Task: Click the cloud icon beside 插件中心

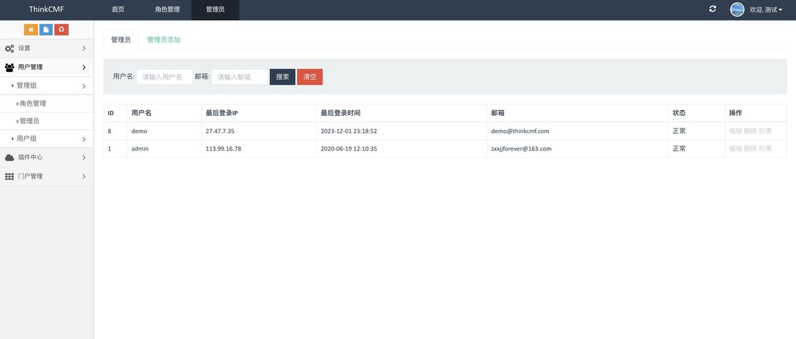Action: pos(9,157)
